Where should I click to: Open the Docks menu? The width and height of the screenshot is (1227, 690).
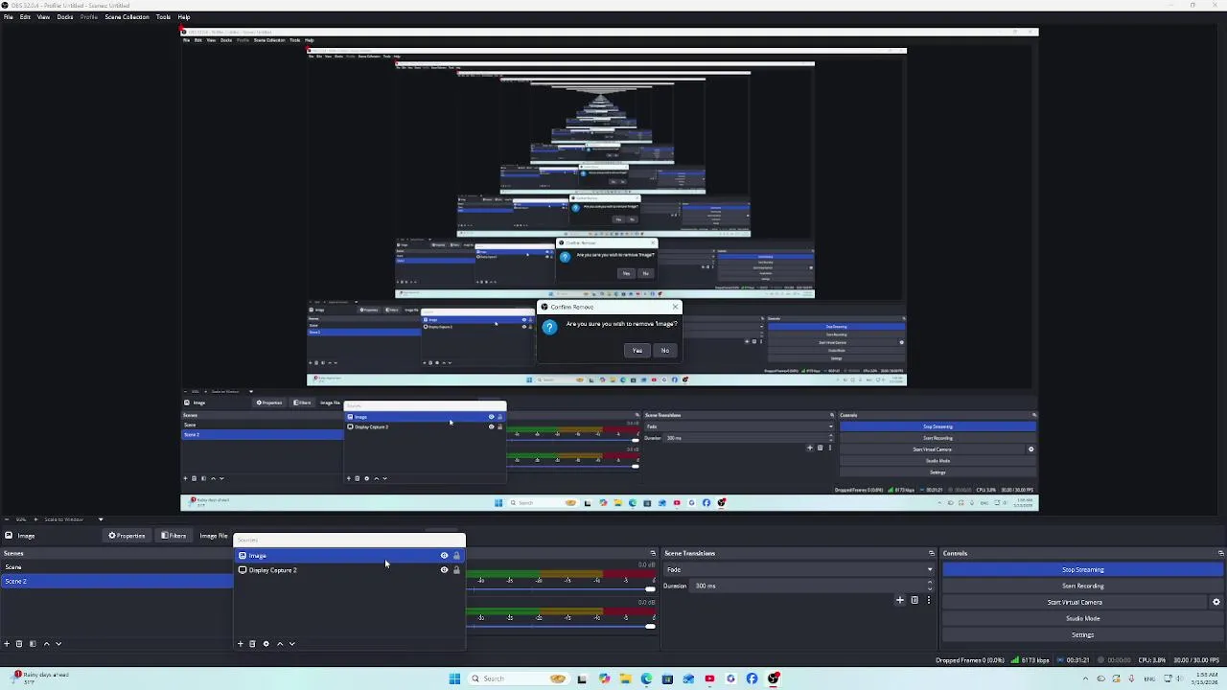(x=65, y=17)
